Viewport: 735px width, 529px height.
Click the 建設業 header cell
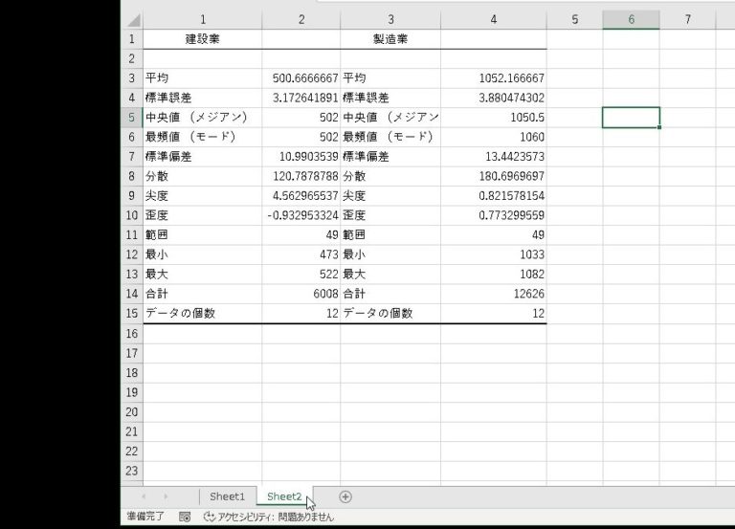point(202,39)
